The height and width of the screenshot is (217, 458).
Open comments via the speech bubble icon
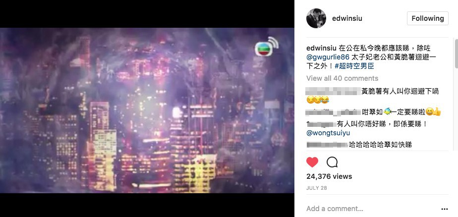(x=332, y=162)
